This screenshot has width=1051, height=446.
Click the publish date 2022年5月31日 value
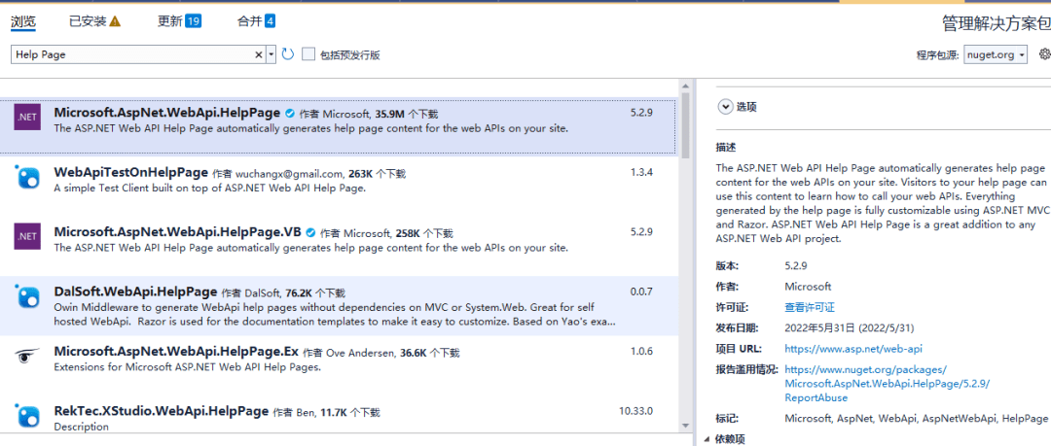click(x=850, y=328)
